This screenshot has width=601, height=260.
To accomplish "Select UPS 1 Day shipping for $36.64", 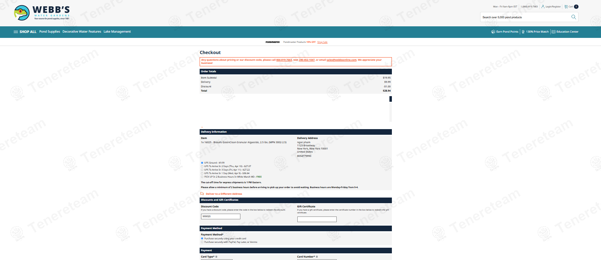I will pyautogui.click(x=202, y=173).
